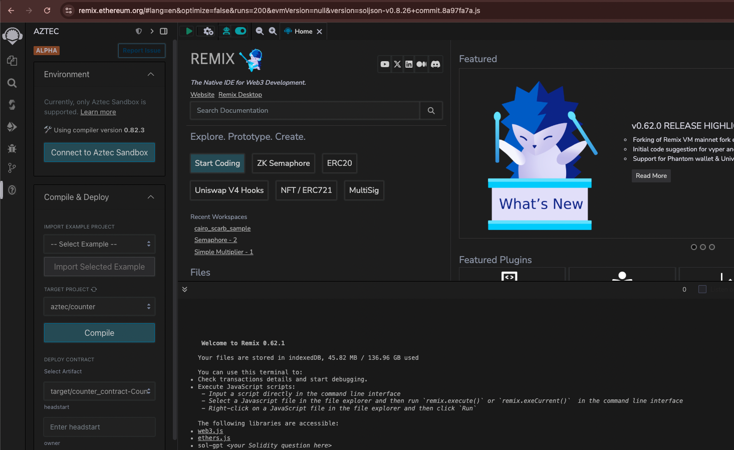The height and width of the screenshot is (450, 734).
Task: Open the Debugger panel
Action: click(x=12, y=149)
